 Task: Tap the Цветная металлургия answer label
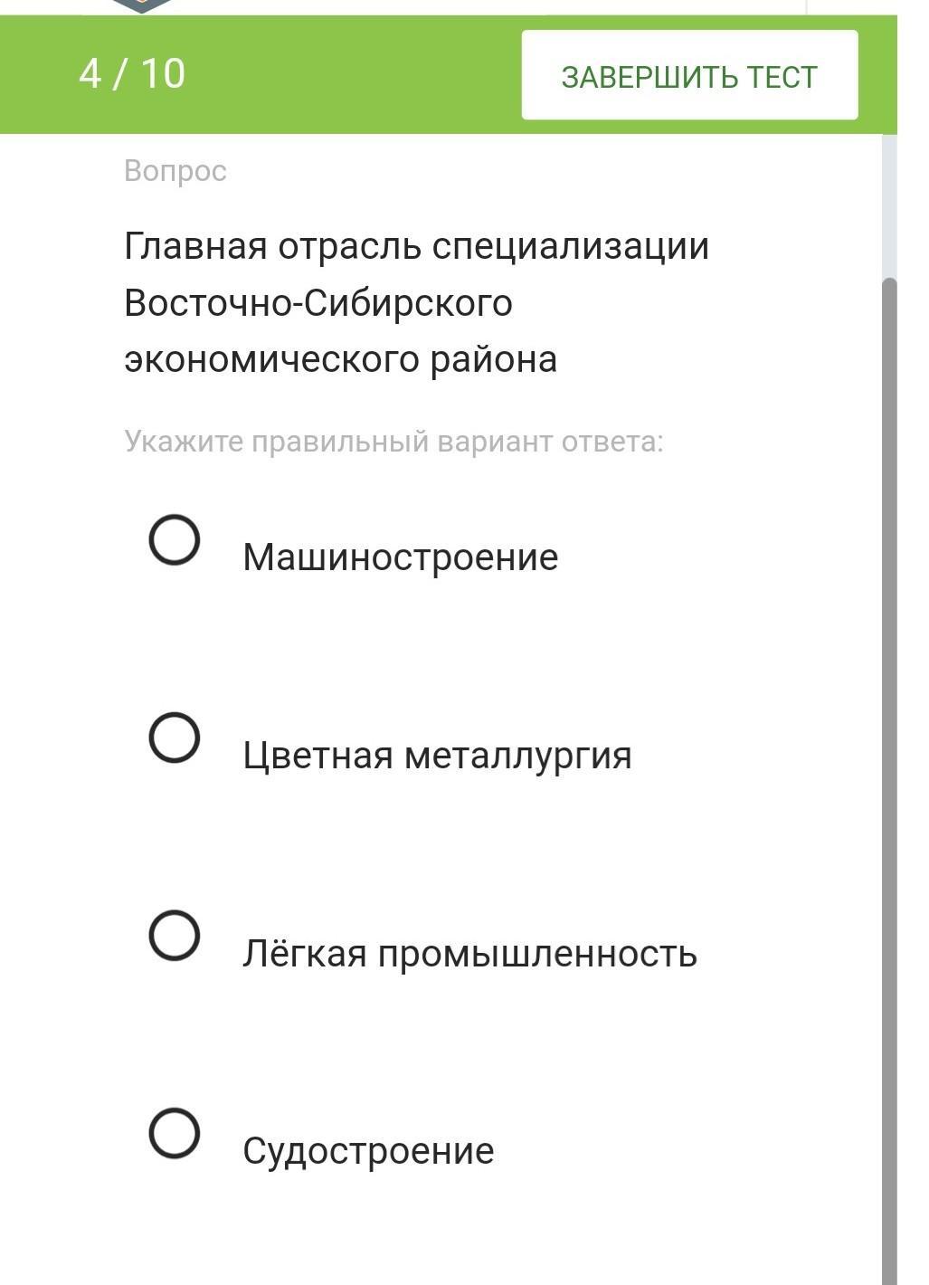[x=437, y=755]
